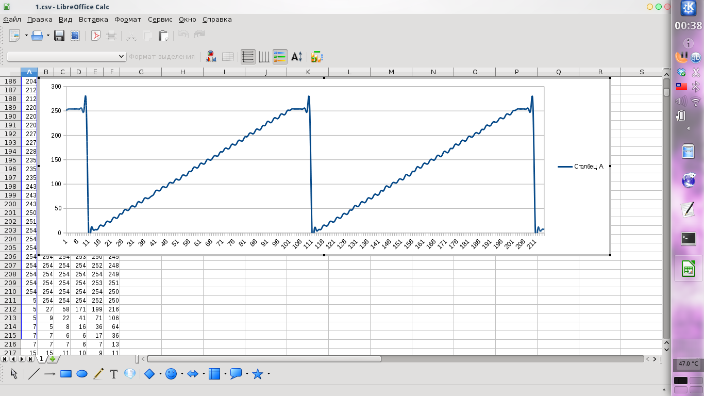Click the blue stamp icon beside Save
This screenshot has height=396, width=704.
(75, 36)
